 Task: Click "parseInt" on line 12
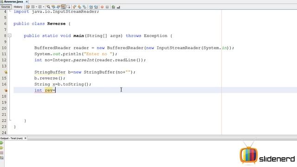(x=84, y=60)
